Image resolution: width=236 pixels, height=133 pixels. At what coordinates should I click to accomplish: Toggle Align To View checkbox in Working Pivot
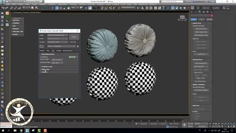point(196,78)
